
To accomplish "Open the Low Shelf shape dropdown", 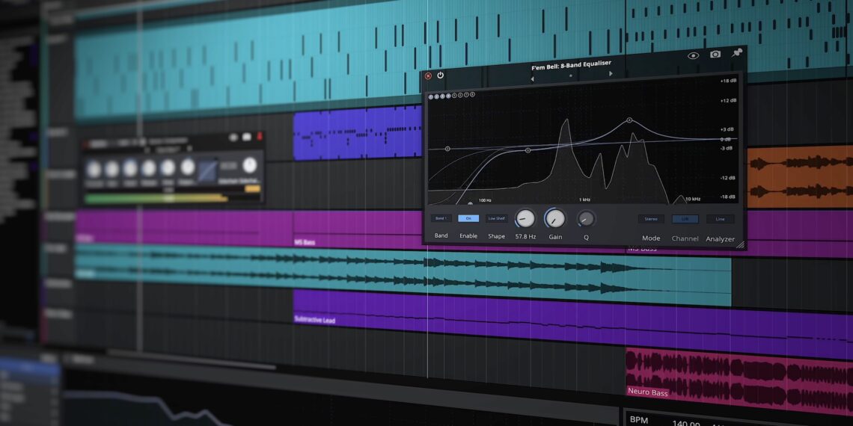I will pos(497,218).
